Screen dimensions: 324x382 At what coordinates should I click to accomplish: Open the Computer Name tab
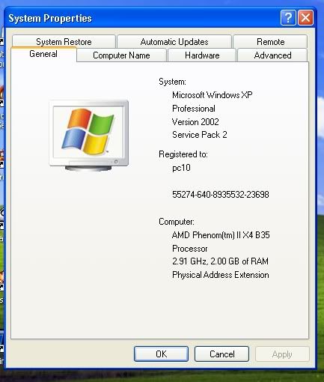[121, 55]
